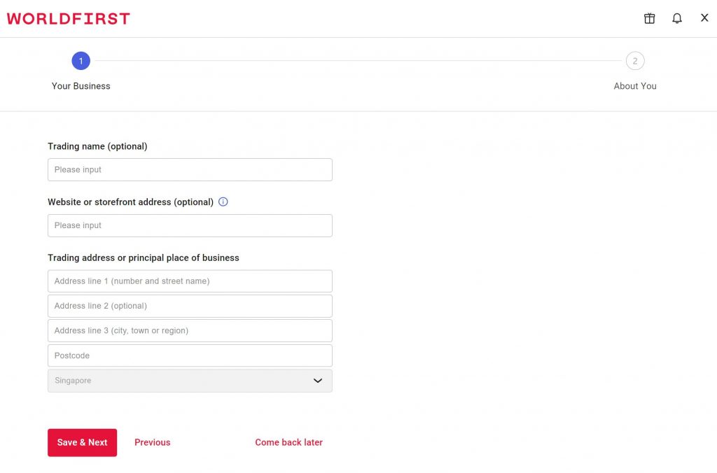Select Come back later
Screen dimensions: 717x473
288,442
